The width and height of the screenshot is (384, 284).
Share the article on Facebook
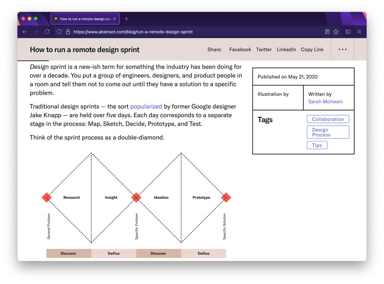tap(240, 49)
